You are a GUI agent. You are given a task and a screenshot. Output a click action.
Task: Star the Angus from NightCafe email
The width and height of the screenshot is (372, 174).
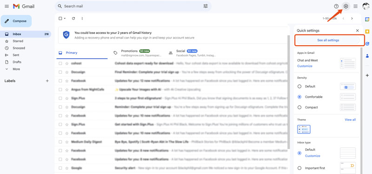(x=67, y=89)
